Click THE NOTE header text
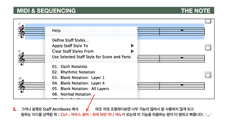 coord(195,11)
